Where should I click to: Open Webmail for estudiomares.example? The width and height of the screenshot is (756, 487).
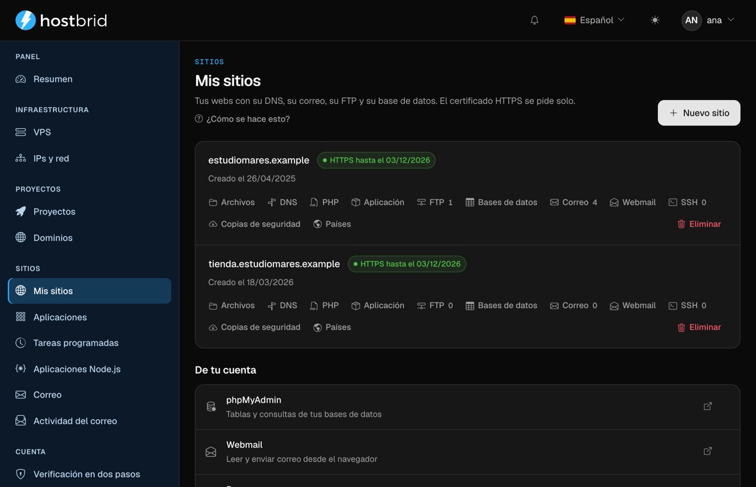pyautogui.click(x=632, y=202)
